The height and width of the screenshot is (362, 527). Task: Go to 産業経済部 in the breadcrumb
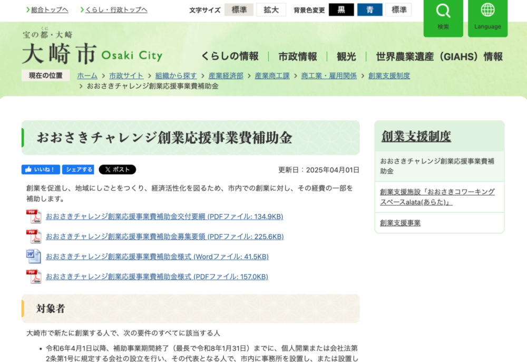pyautogui.click(x=226, y=76)
